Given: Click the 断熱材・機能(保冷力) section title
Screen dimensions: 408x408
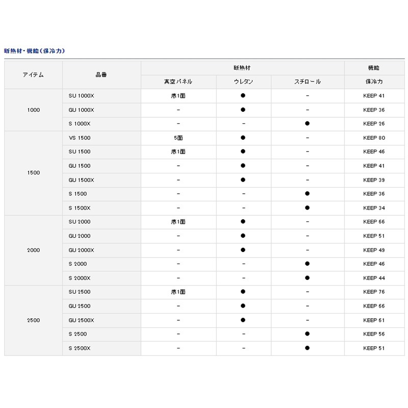Looking at the screenshot, I should [x=34, y=51].
